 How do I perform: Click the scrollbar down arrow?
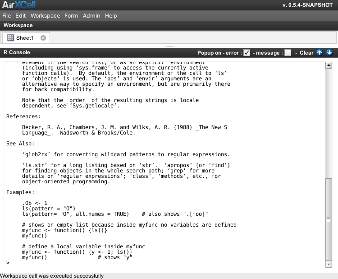[329, 264]
